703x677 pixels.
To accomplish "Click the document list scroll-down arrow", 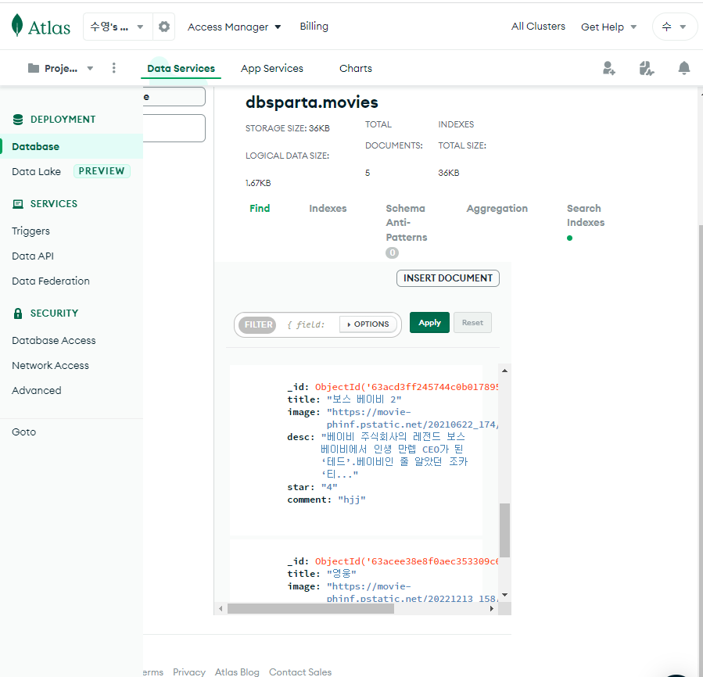I will (x=504, y=595).
